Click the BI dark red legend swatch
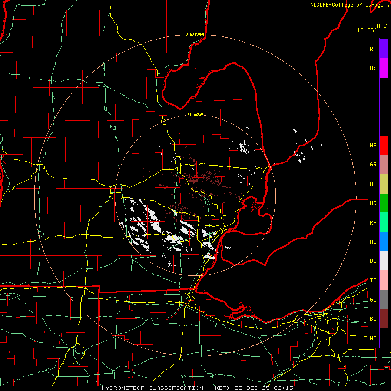This screenshot has width=391, height=391. (x=384, y=319)
